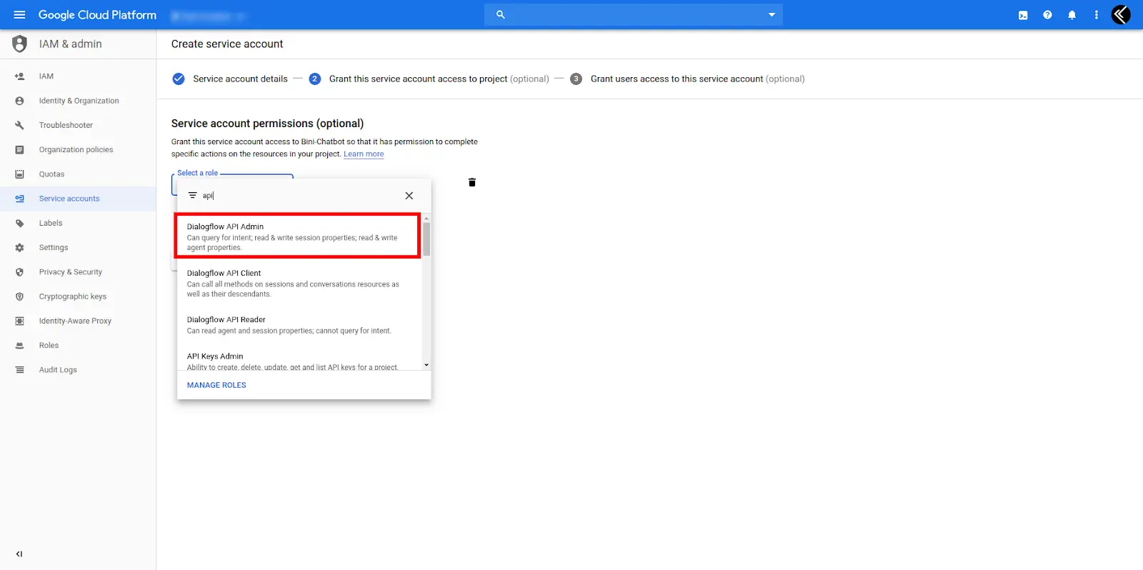The width and height of the screenshot is (1143, 570).
Task: Click the 'Create service account' page title
Action: point(227,44)
